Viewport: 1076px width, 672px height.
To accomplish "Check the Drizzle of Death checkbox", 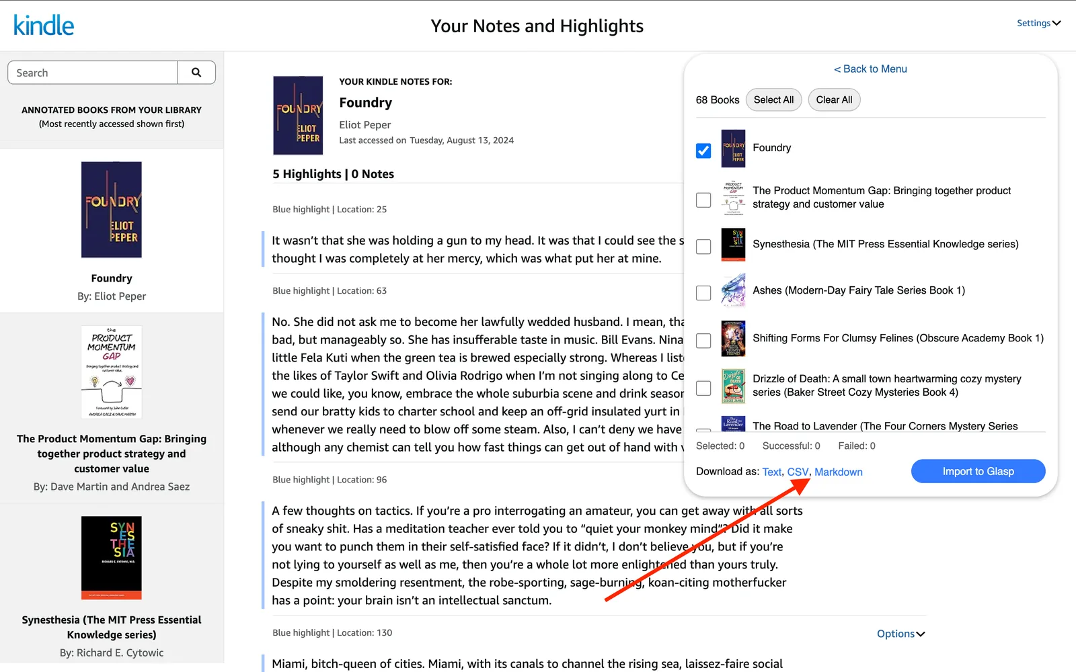I will [x=703, y=388].
